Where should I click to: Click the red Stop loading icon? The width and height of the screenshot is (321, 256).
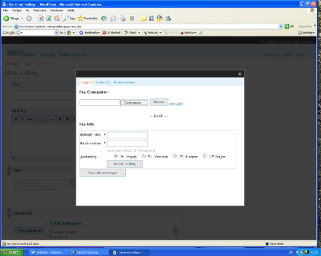point(41,19)
